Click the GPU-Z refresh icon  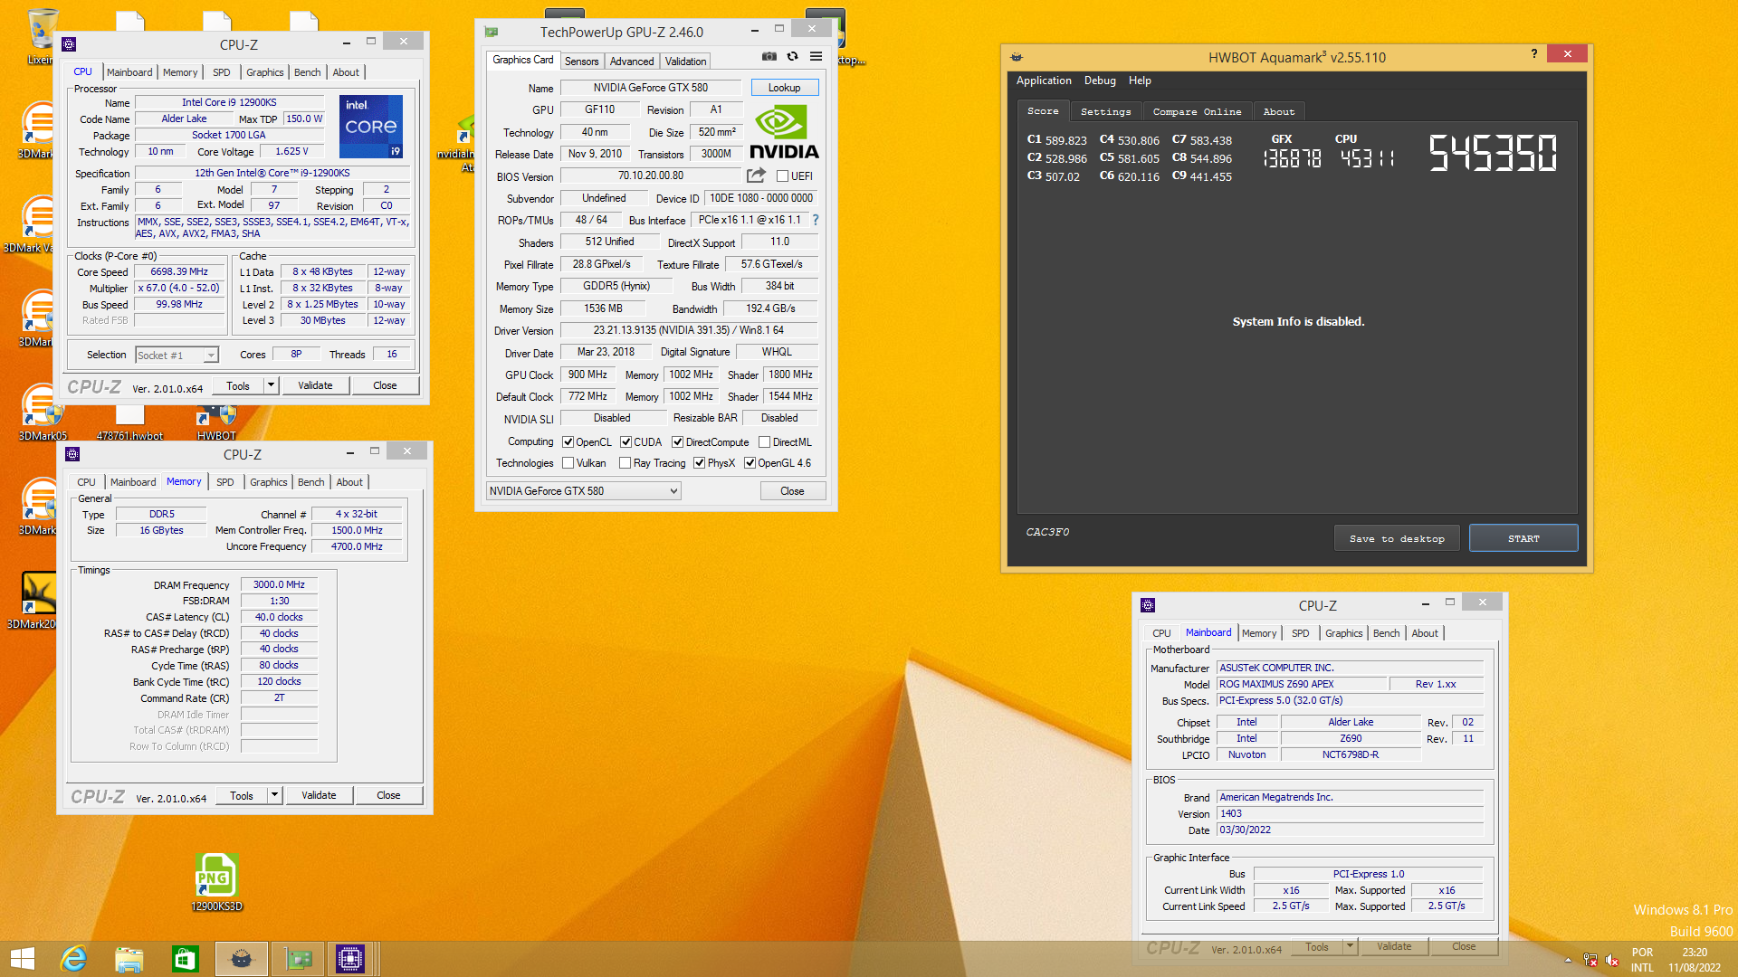coord(792,56)
